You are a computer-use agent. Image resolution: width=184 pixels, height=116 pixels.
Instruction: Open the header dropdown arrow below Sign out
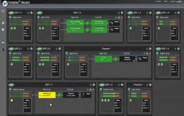point(182,6)
